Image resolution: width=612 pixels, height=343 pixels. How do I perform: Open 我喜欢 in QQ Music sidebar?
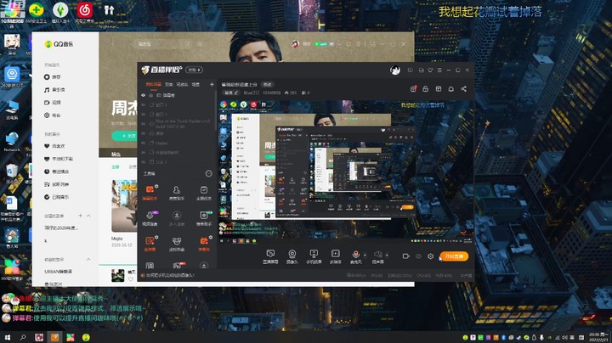point(54,146)
